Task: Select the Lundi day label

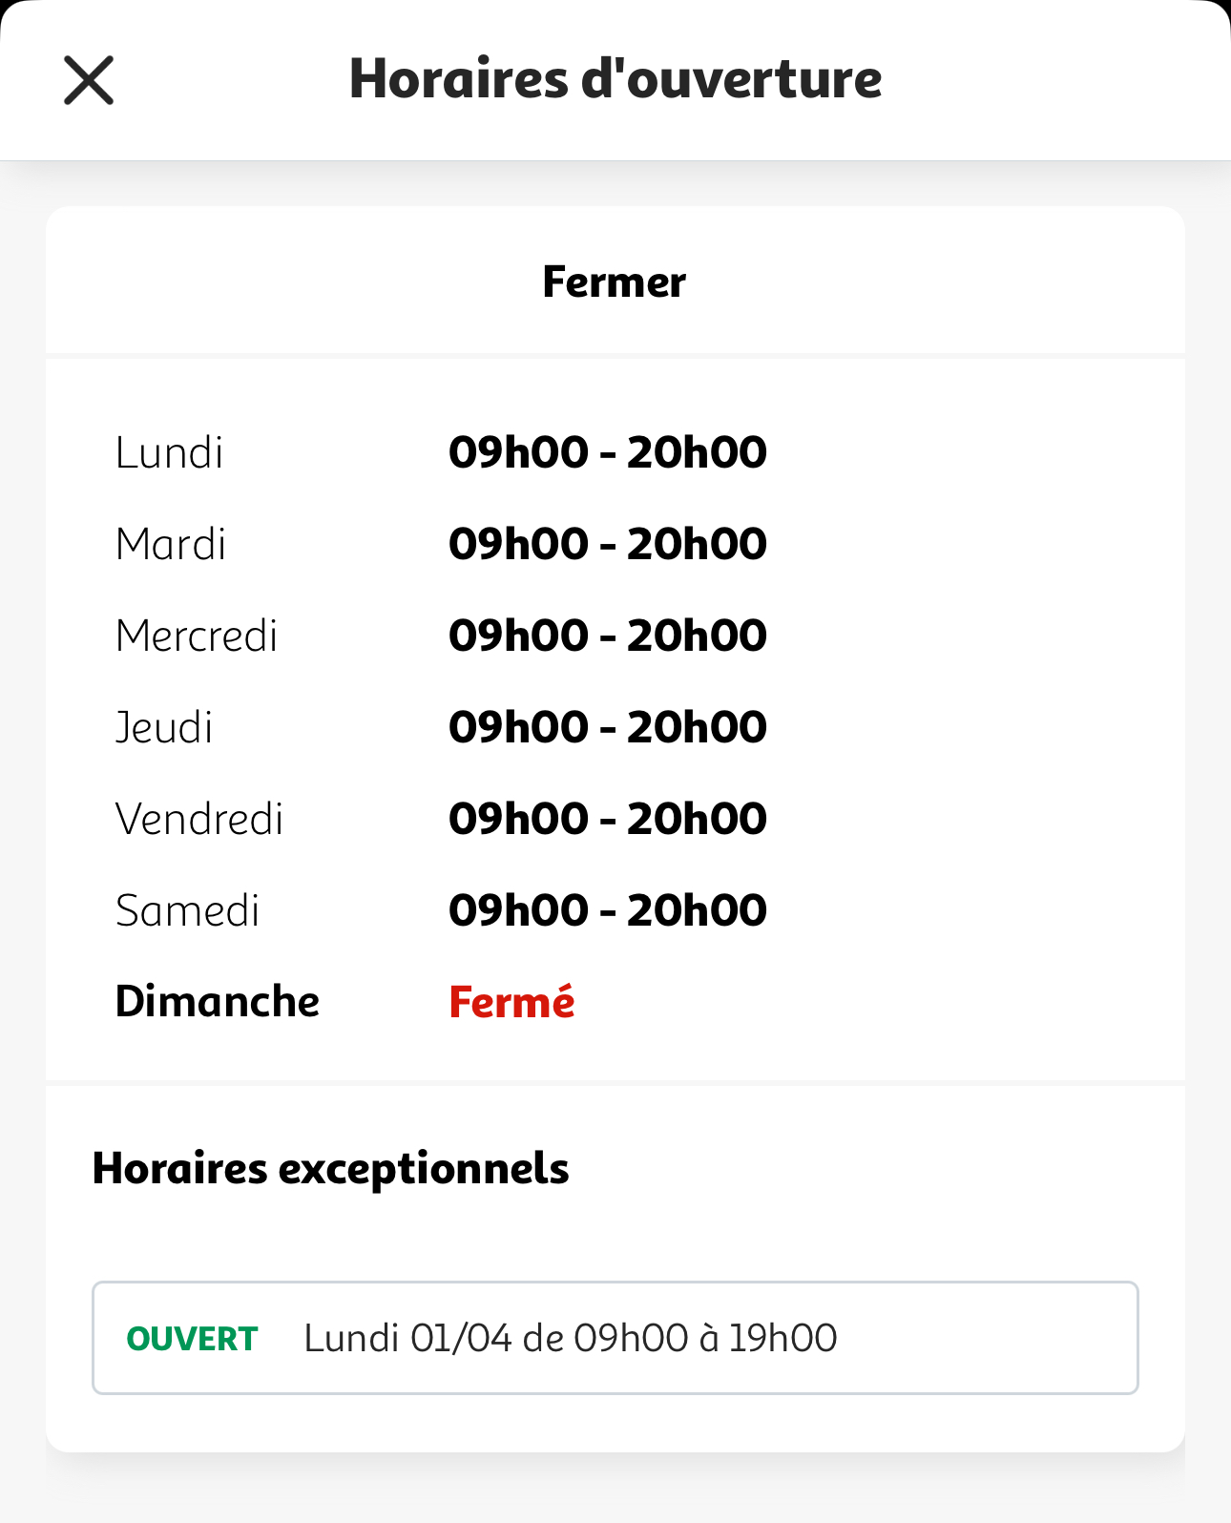Action: (169, 452)
